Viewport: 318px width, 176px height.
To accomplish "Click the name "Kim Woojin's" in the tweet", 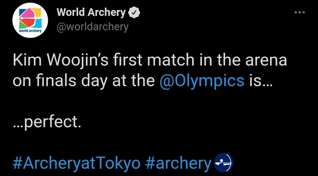I will [54, 60].
